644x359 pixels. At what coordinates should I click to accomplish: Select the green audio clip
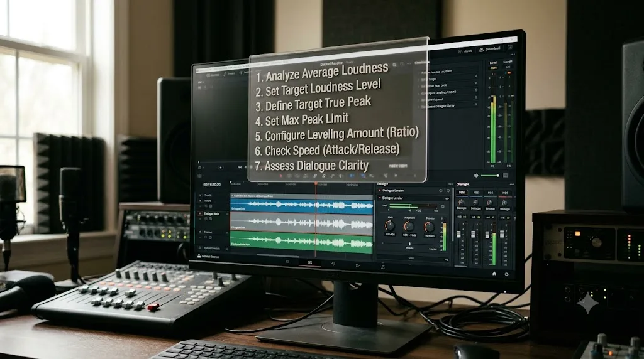click(301, 242)
